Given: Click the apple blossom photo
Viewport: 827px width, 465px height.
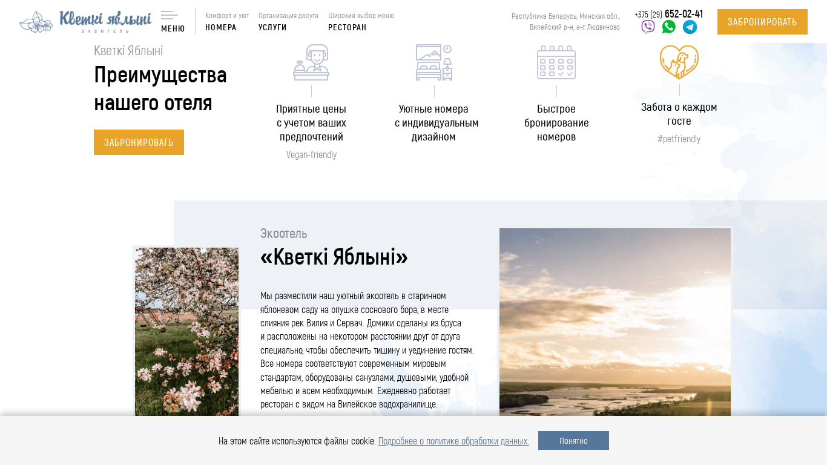Looking at the screenshot, I should coord(186,332).
